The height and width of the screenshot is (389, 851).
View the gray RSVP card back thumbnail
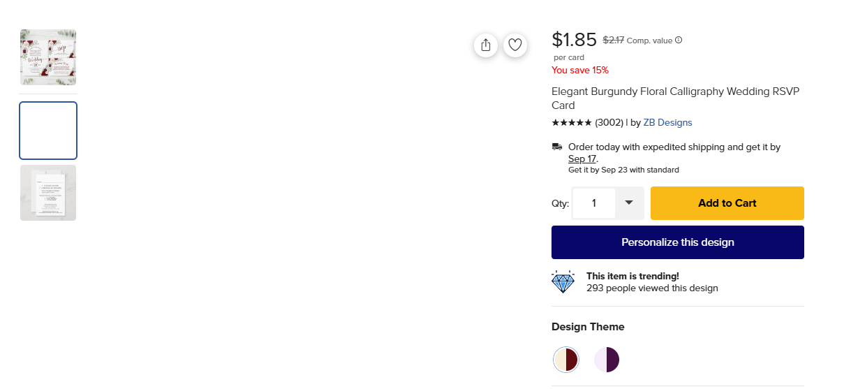coord(48,193)
